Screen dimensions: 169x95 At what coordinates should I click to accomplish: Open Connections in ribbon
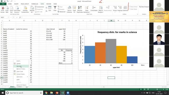pos(39,7)
